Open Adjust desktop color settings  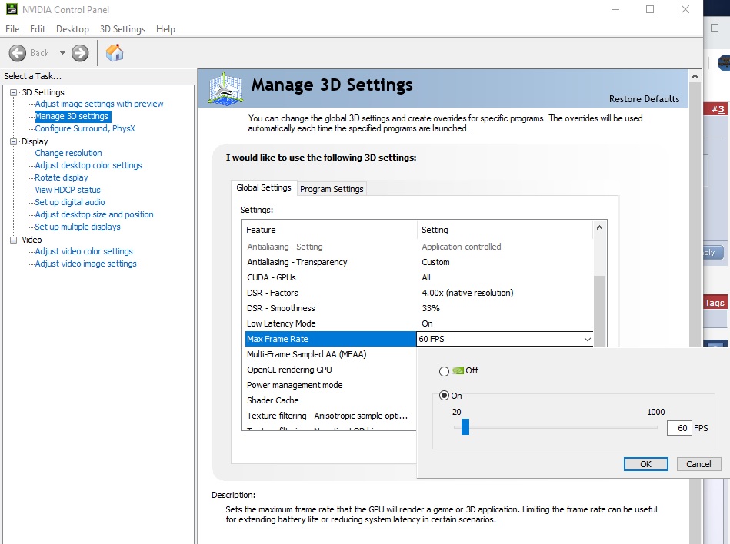pos(88,165)
